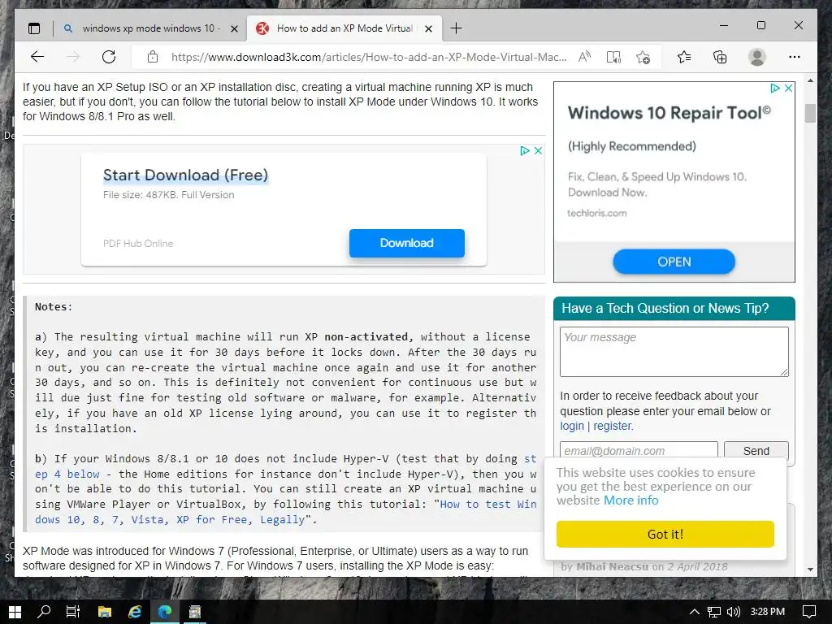Switch to 'windows xp mode windows 10' tab
The image size is (832, 624).
point(150,28)
